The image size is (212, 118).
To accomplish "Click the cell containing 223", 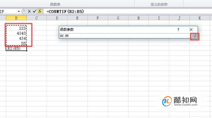I will [16, 28].
